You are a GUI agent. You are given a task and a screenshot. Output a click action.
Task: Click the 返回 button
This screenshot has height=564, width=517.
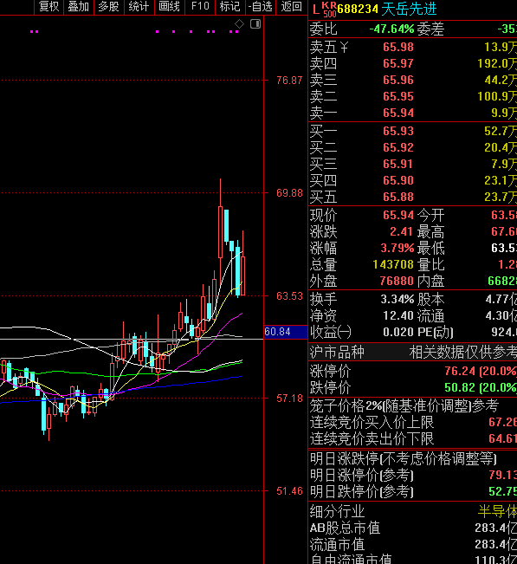pyautogui.click(x=291, y=6)
